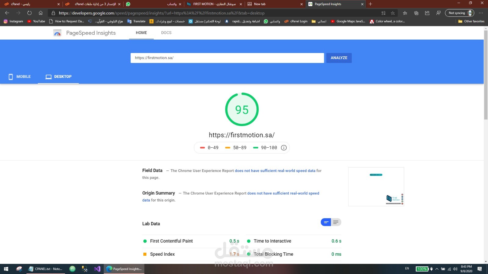Screen dimensions: 488x274
Task: Click the score scale info icon
Action: (284, 148)
